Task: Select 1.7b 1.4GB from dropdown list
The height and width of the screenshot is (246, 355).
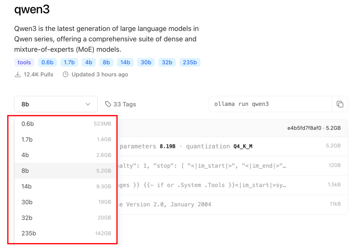Action: (65, 139)
